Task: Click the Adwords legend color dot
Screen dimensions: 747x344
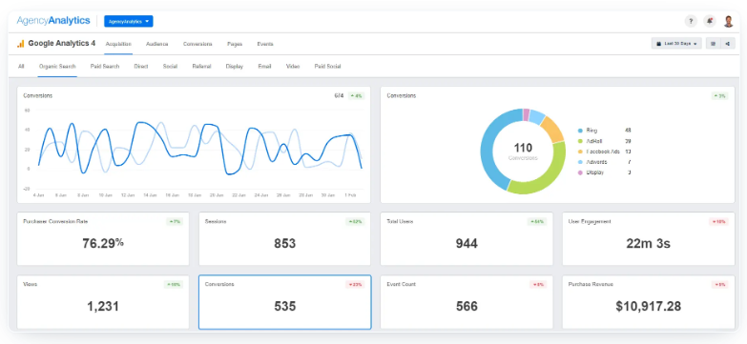Action: click(x=580, y=162)
